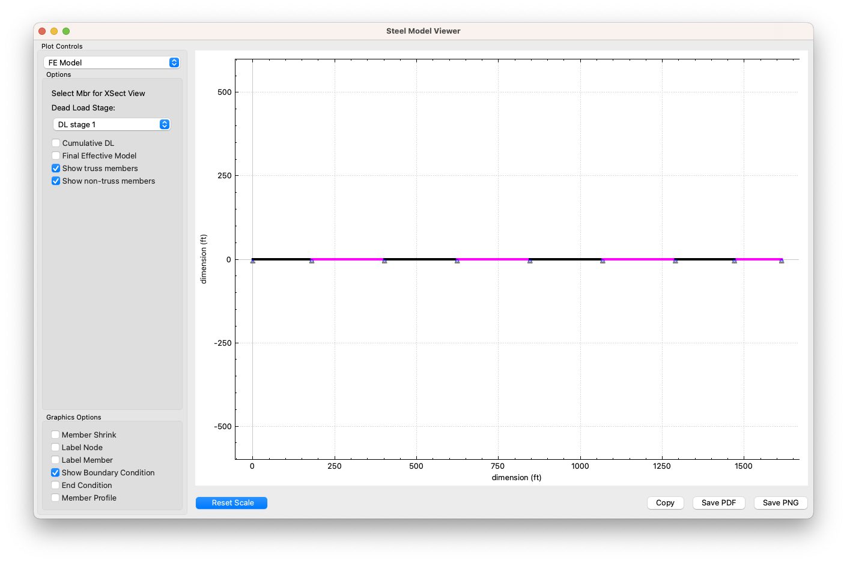Export the plot with Save PNG
This screenshot has width=847, height=563.
[780, 503]
